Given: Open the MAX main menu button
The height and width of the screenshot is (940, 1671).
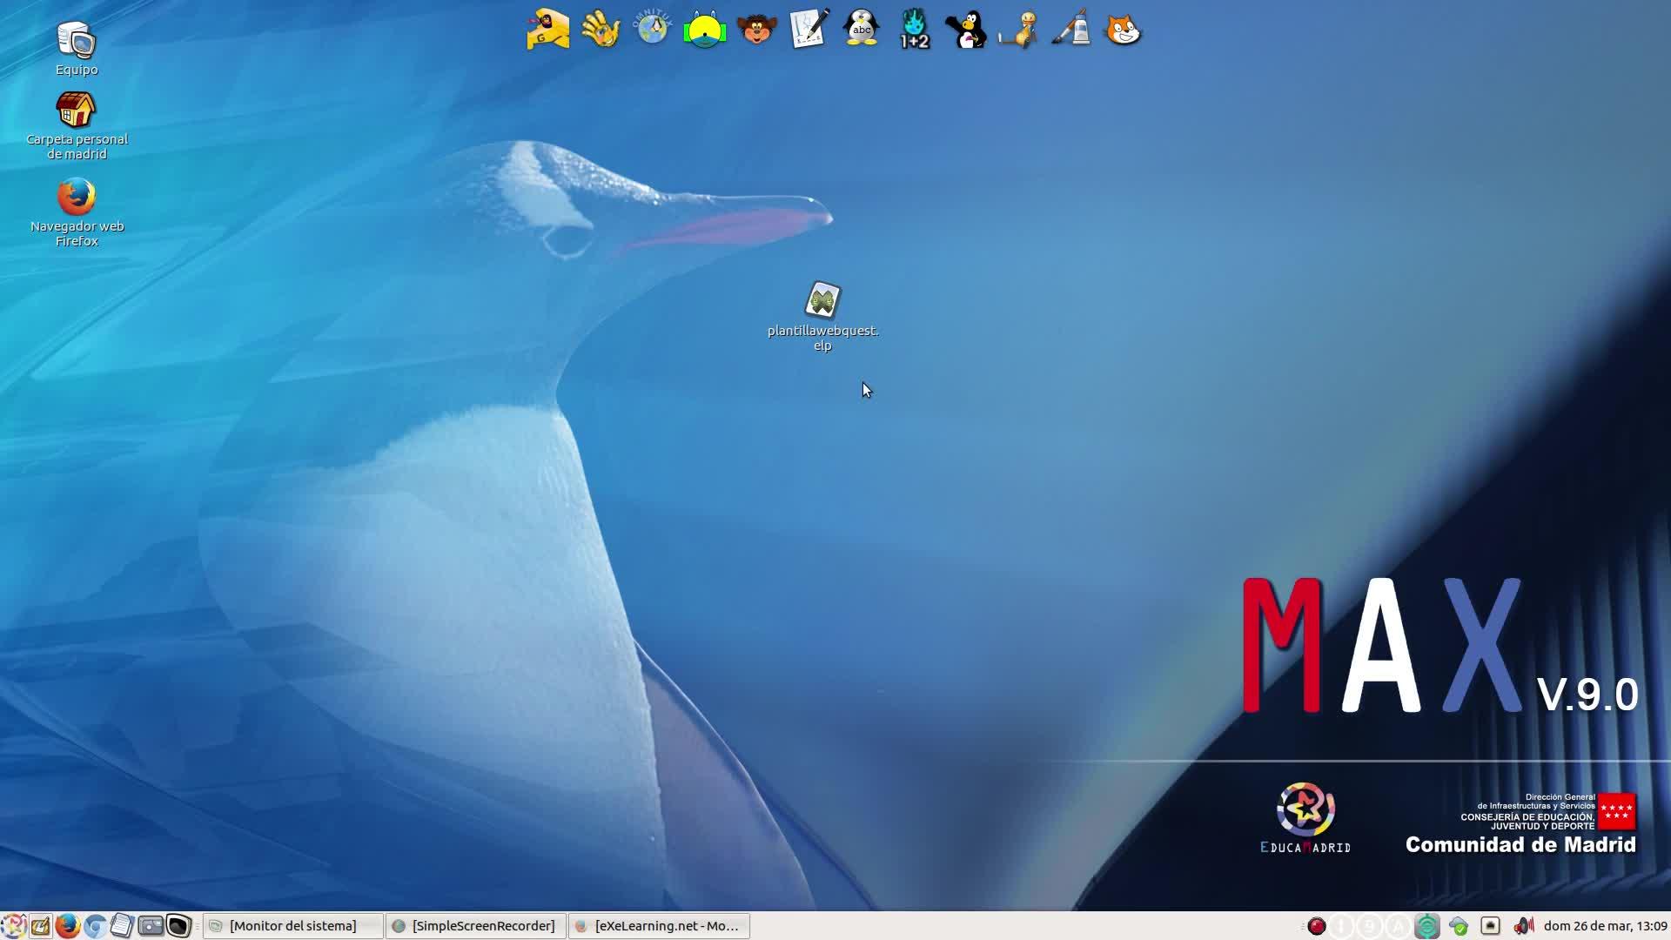Looking at the screenshot, I should [x=13, y=926].
